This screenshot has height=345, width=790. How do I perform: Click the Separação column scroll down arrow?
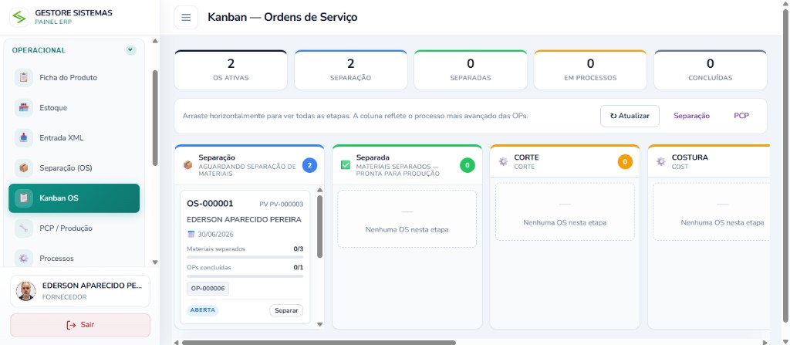pyautogui.click(x=319, y=324)
